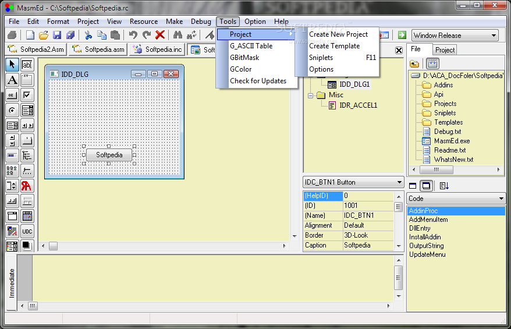Select the Progress bar control tool
The width and height of the screenshot is (511, 329).
click(x=12, y=155)
